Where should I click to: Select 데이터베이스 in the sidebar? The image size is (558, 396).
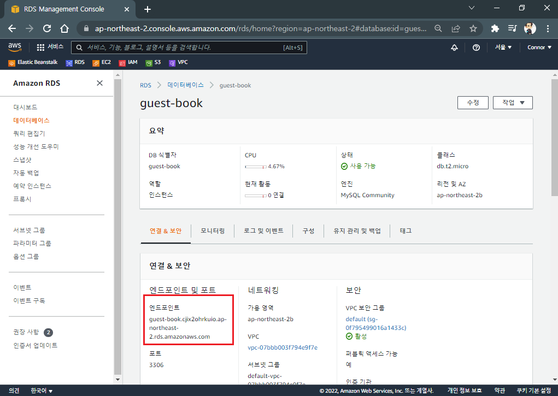pyautogui.click(x=31, y=120)
